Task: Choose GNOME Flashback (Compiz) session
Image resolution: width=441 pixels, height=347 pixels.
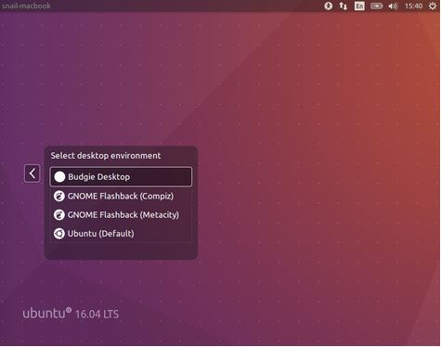Action: point(121,196)
